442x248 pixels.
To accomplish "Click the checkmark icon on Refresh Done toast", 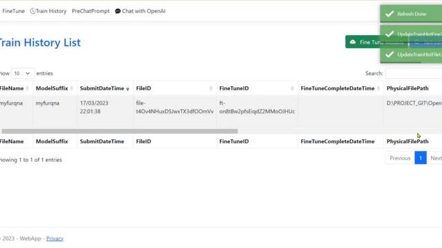I will (390, 14).
